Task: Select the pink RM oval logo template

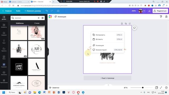Action: point(36,83)
